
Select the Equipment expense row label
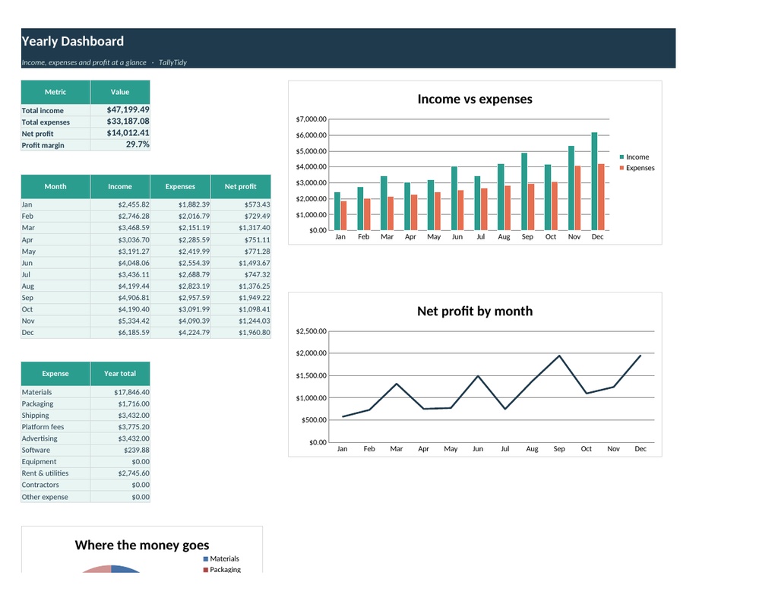[x=55, y=461]
